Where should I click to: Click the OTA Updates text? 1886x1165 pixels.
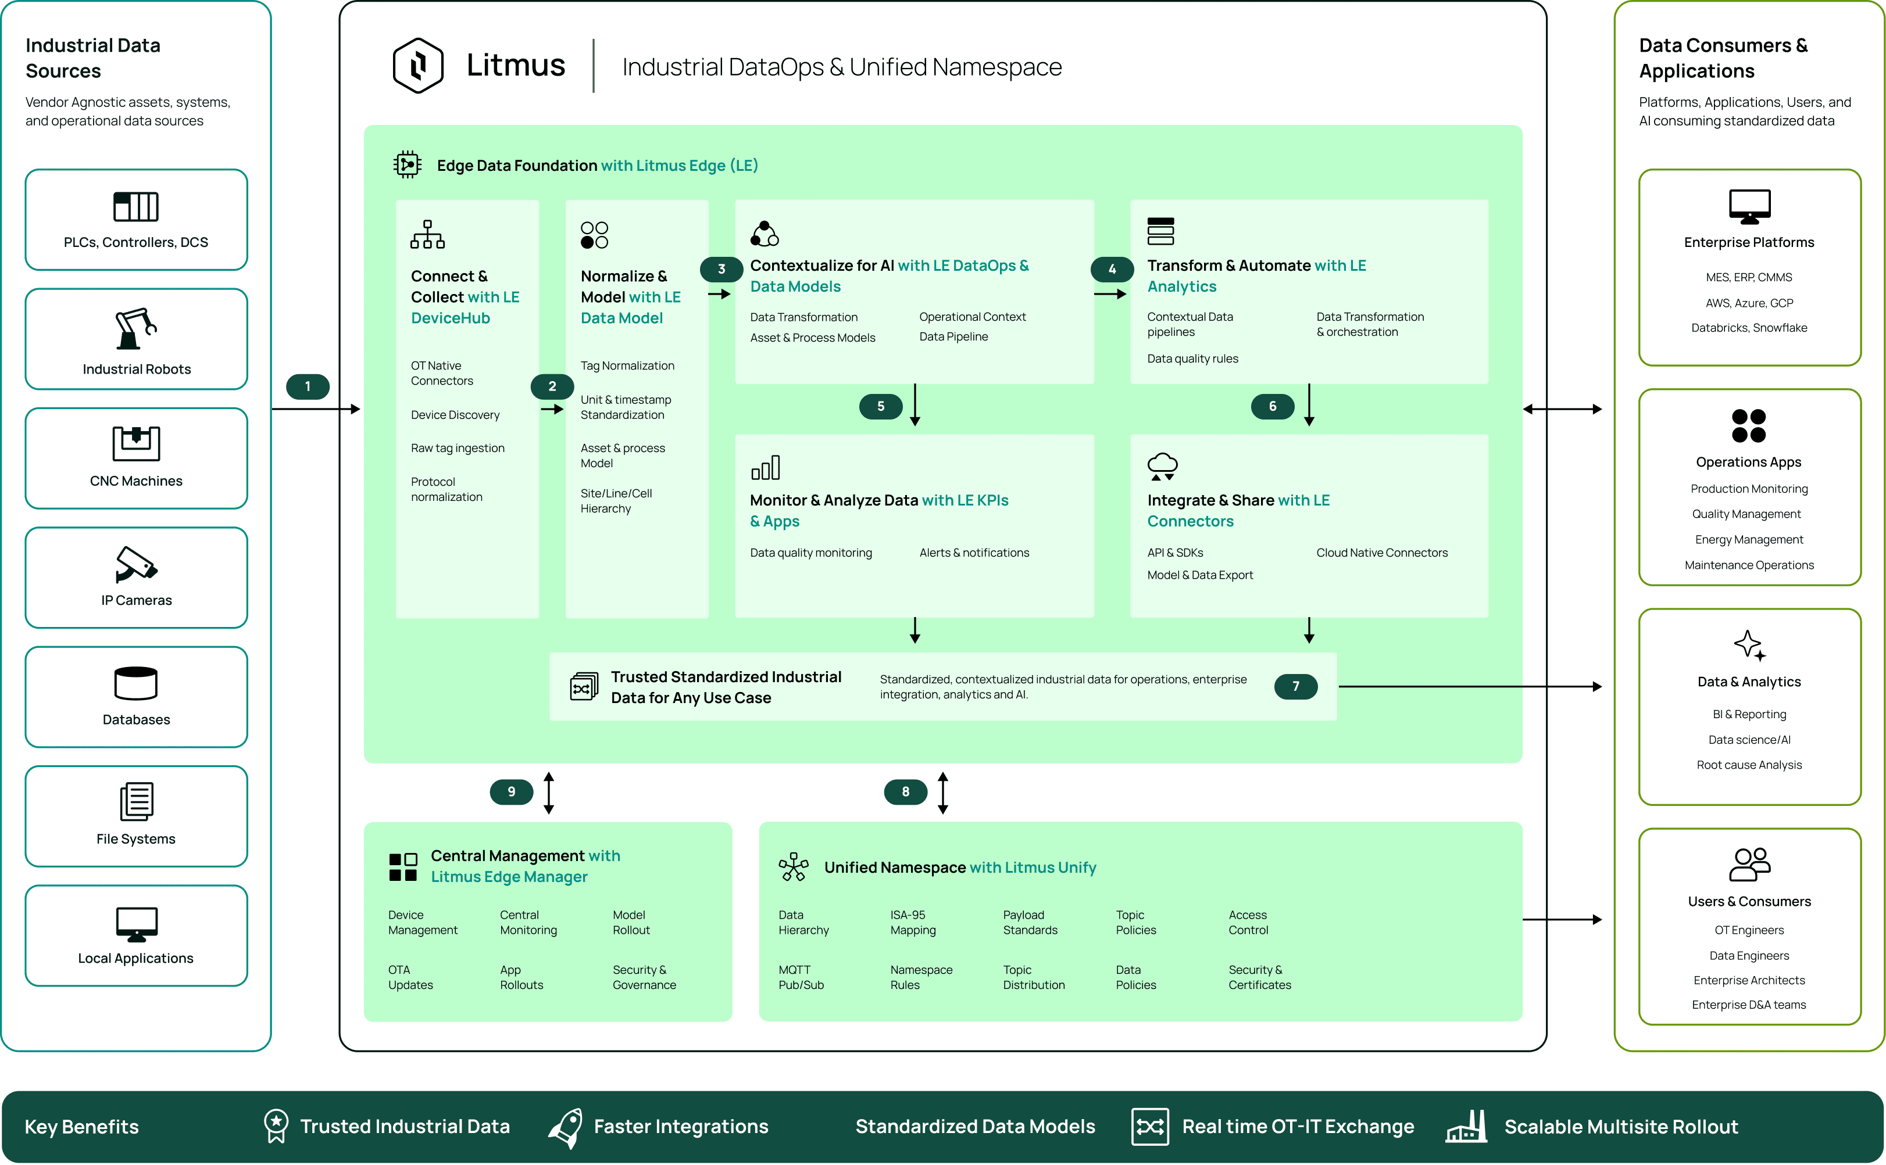tap(410, 977)
